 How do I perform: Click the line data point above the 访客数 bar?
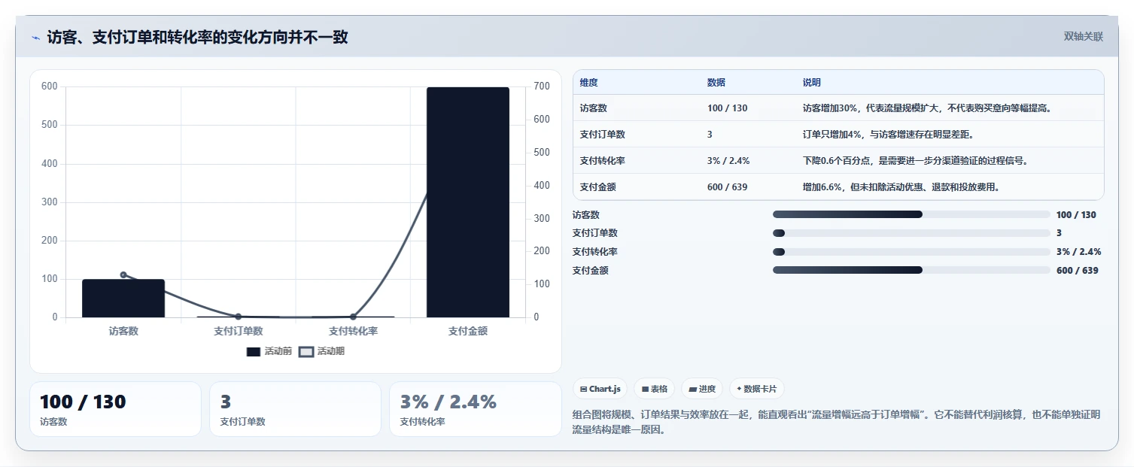click(123, 275)
